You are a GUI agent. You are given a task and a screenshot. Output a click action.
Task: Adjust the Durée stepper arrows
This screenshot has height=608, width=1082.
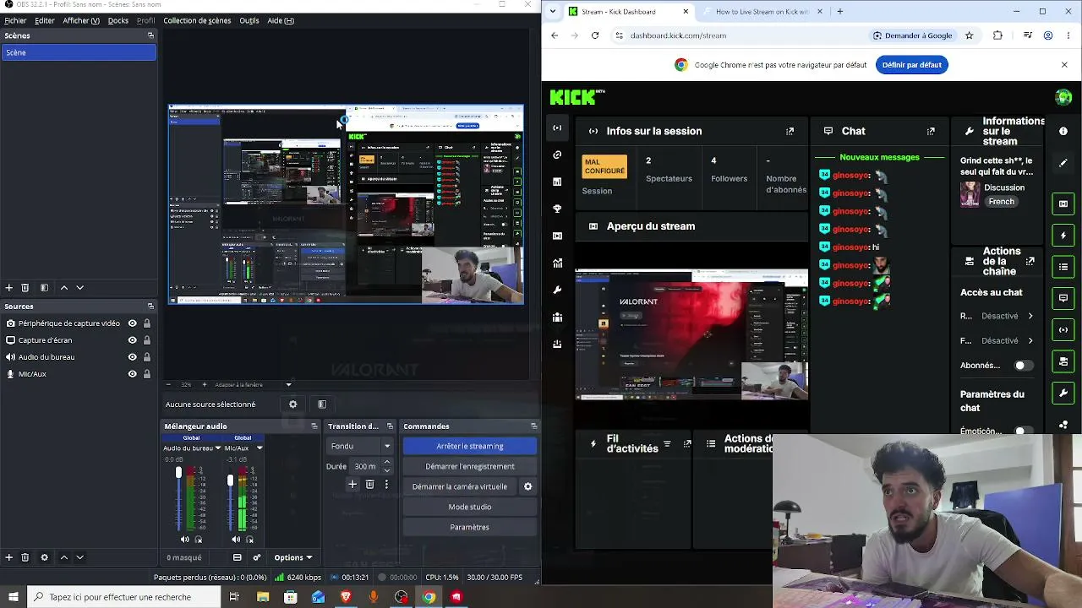[386, 466]
